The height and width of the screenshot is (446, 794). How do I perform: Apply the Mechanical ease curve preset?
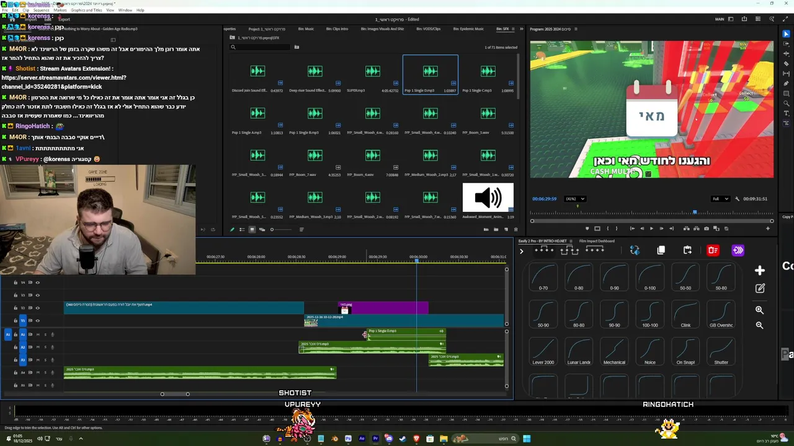(x=614, y=351)
